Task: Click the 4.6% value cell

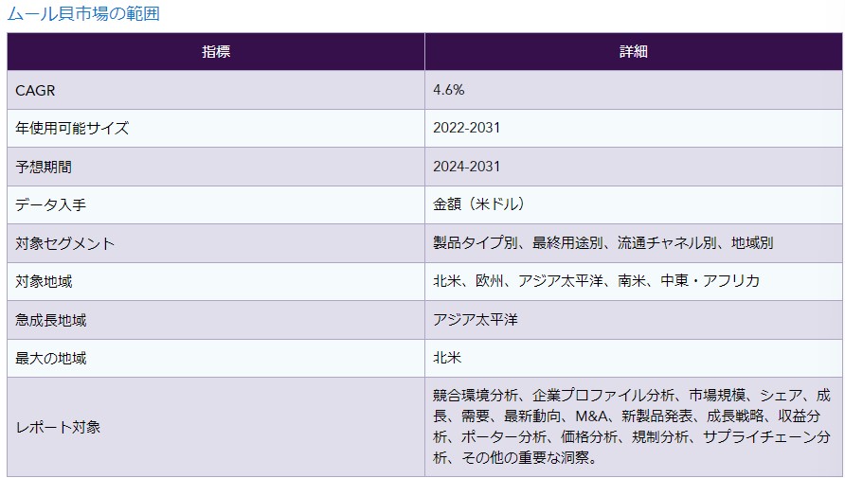Action: [x=448, y=90]
